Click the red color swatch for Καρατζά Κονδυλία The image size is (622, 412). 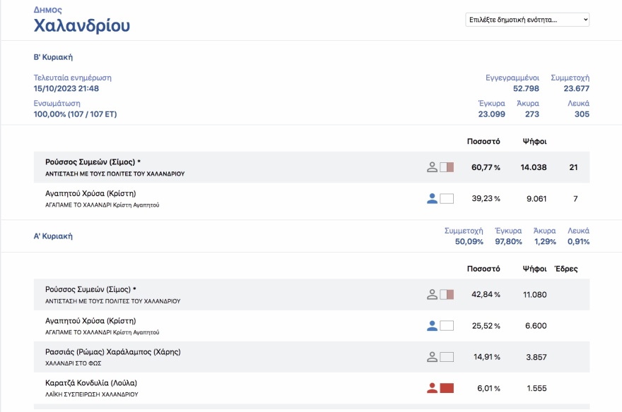[447, 388]
